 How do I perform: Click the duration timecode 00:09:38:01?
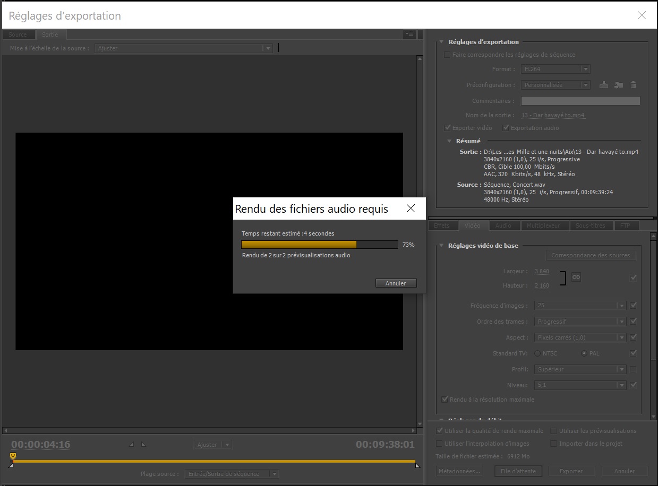[x=385, y=445]
